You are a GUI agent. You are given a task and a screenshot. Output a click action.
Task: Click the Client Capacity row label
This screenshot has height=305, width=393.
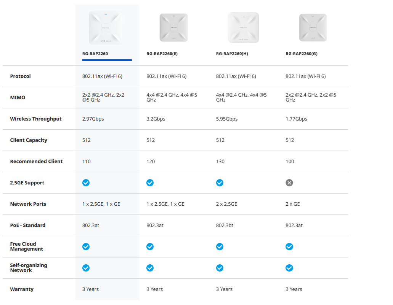tap(29, 140)
